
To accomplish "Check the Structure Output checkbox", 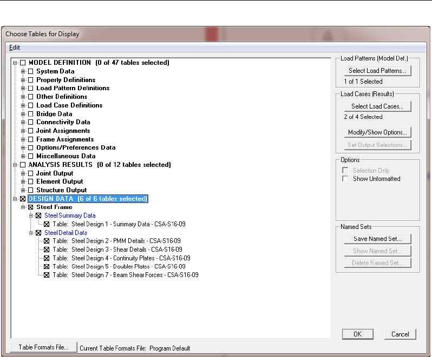I will [30, 190].
